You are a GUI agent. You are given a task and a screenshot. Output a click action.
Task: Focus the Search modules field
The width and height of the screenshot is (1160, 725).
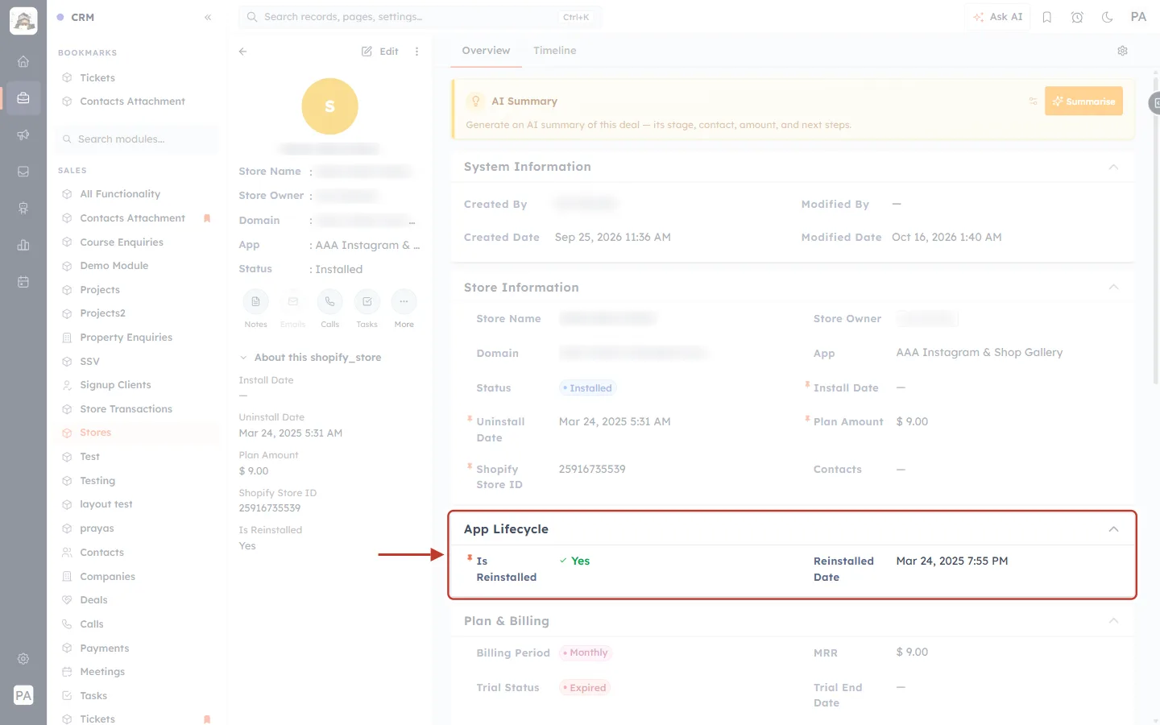coord(137,139)
